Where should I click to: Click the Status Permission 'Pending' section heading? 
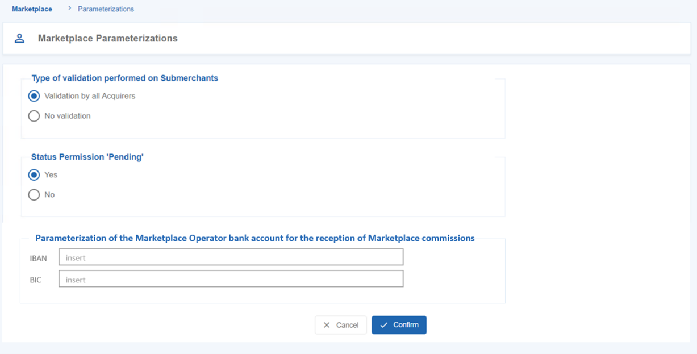(87, 157)
